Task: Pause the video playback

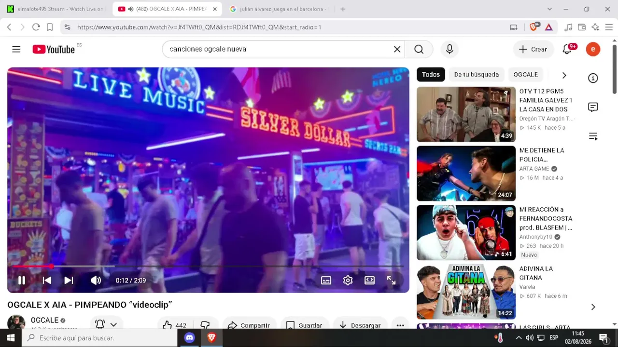Action: coord(22,280)
